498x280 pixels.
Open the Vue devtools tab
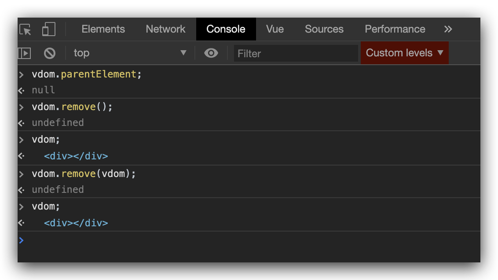click(x=275, y=29)
